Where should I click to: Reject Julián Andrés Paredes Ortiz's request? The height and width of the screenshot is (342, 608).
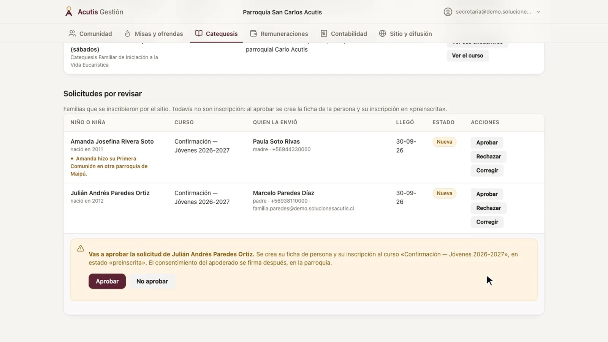point(488,208)
